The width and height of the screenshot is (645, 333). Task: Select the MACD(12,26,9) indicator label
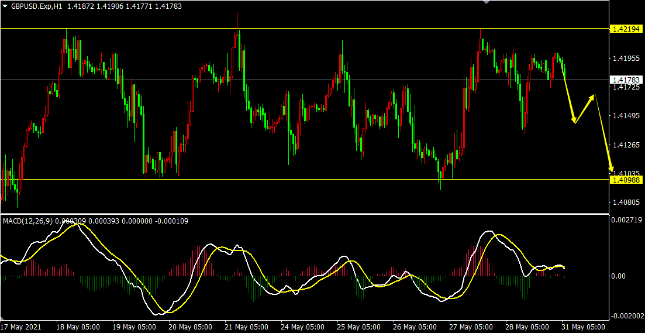pyautogui.click(x=28, y=221)
